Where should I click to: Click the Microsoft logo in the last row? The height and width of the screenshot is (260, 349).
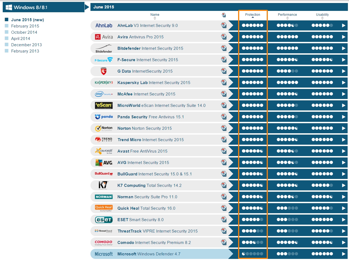click(104, 254)
